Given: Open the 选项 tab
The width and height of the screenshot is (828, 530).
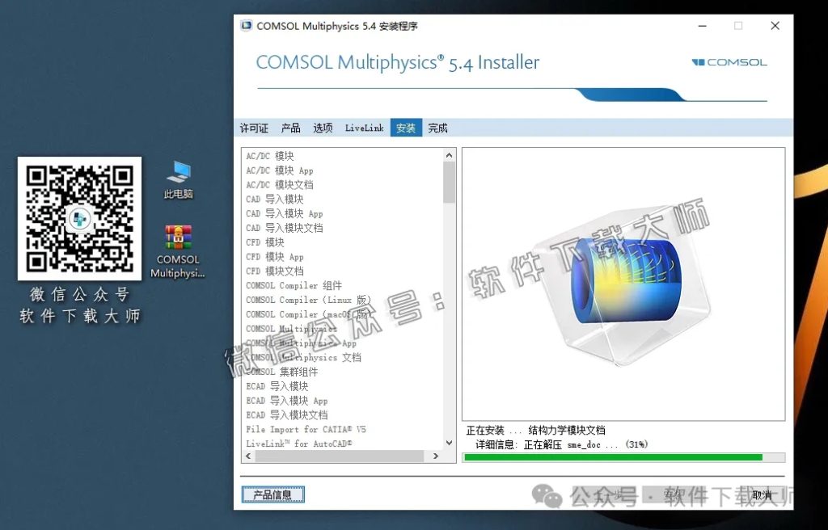Looking at the screenshot, I should [323, 128].
